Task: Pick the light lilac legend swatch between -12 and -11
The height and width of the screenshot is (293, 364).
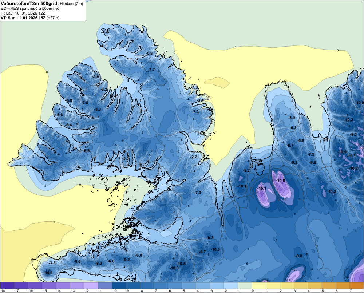Action: [x=91, y=285]
